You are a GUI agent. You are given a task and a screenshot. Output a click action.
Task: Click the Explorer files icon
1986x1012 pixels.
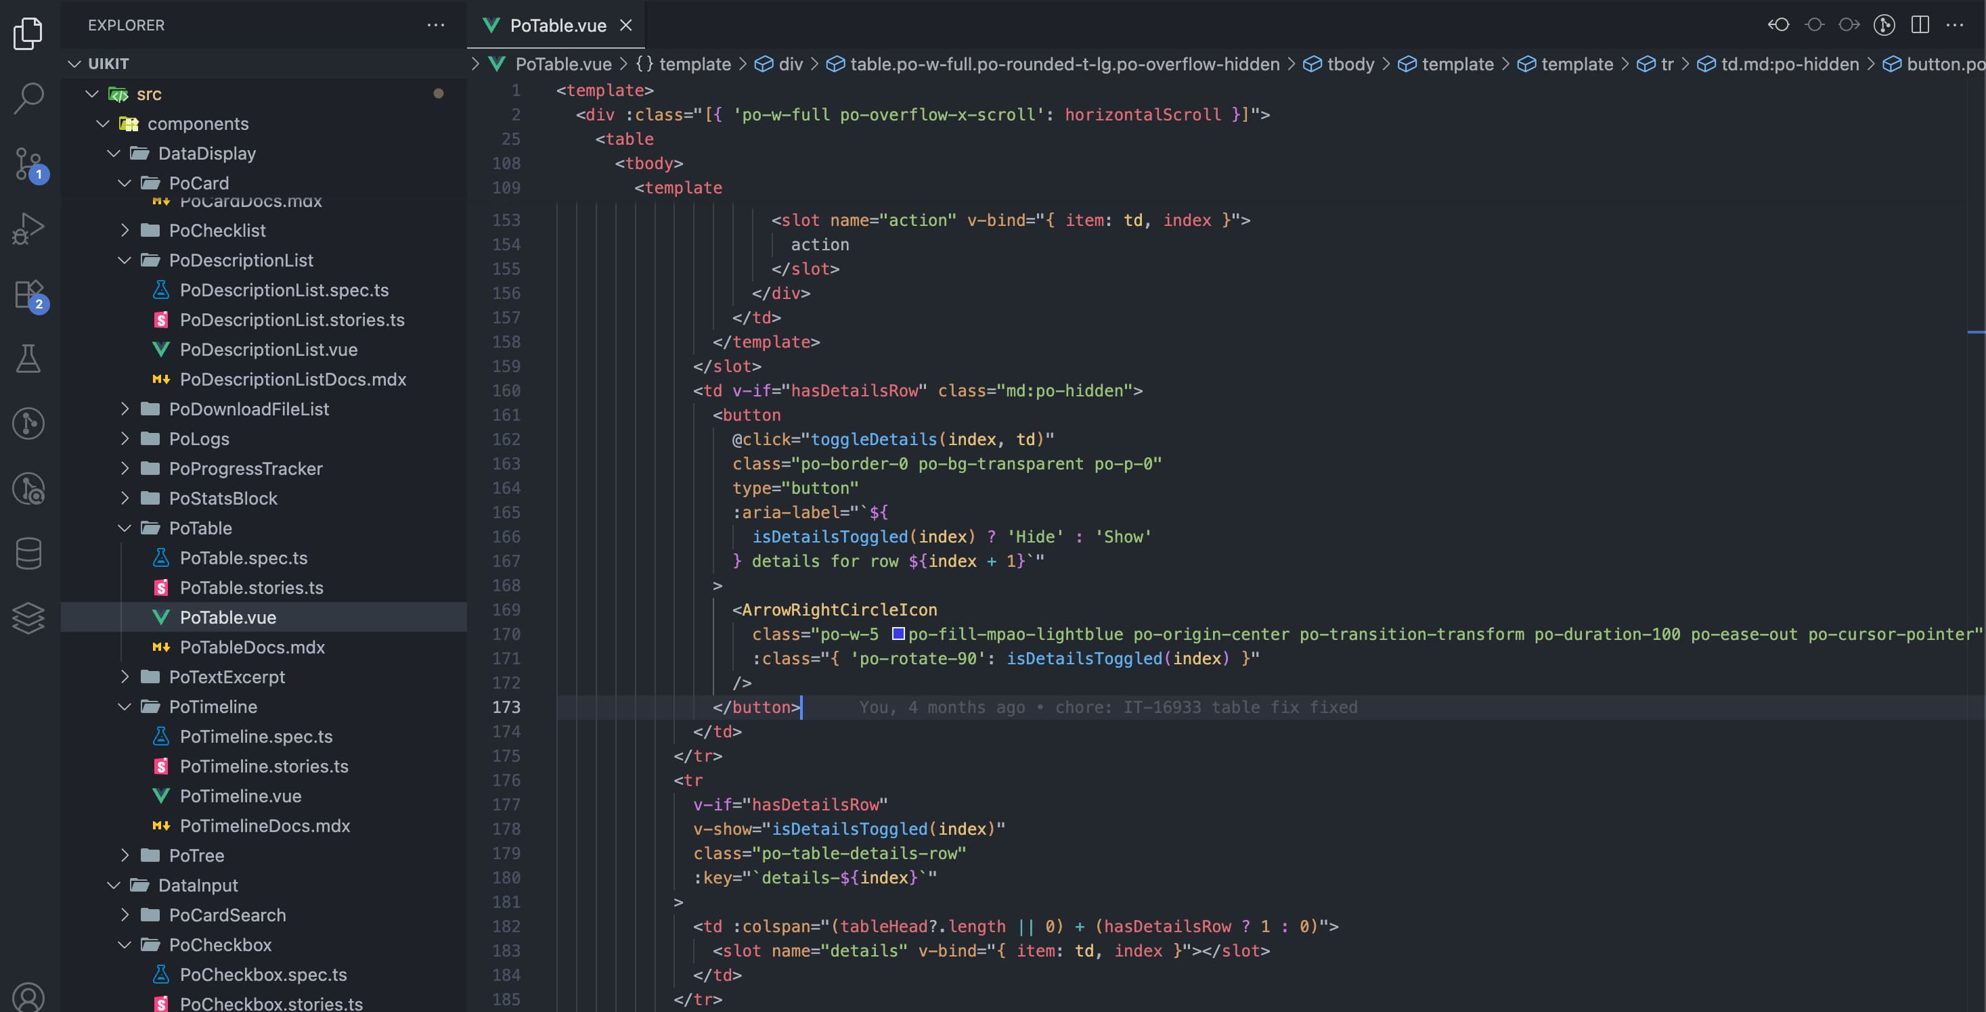[28, 33]
